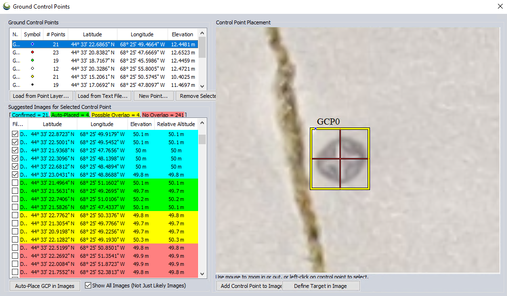Check the image at latitude 44° 33' 22.1282" N
Image resolution: width=507 pixels, height=296 pixels.
(x=15, y=239)
